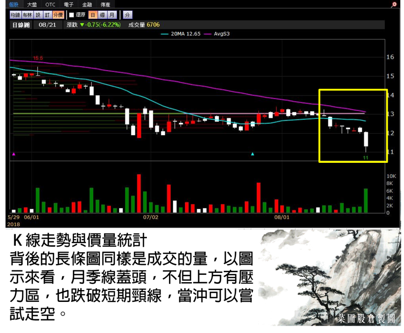Open the 設 settings button
Viewport: 404px width, 333px height.
click(x=38, y=15)
